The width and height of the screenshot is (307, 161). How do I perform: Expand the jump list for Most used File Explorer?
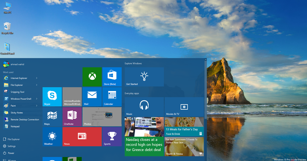pyautogui.click(x=37, y=85)
